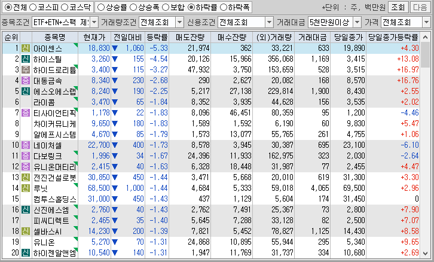Click the 신 badge next to 셀바스AI
The width and height of the screenshot is (434, 262).
tap(26, 231)
